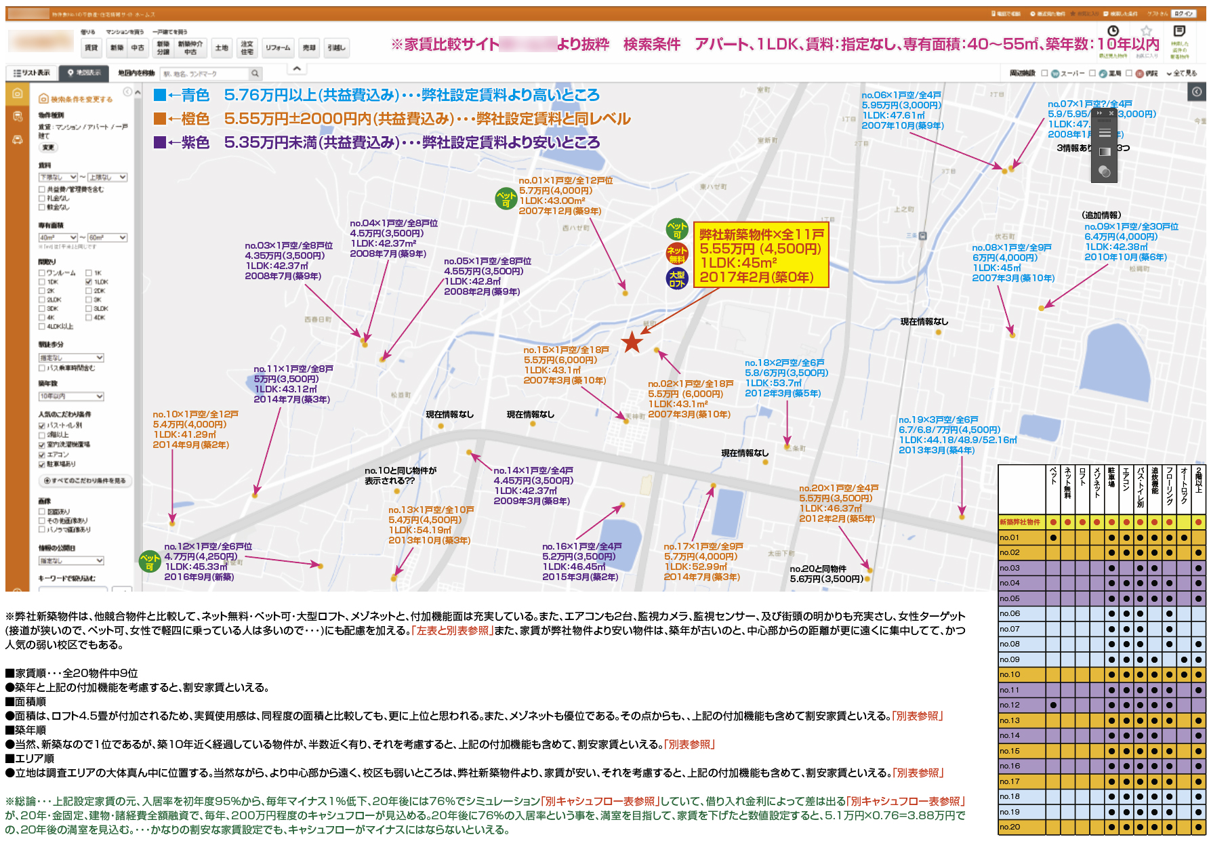Collapse the map side panel at top right
This screenshot has width=1209, height=841.
pyautogui.click(x=1197, y=92)
